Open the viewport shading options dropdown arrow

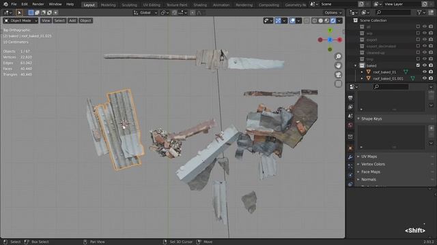point(339,20)
